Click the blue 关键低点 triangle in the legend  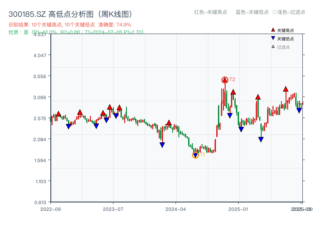[x=273, y=38]
